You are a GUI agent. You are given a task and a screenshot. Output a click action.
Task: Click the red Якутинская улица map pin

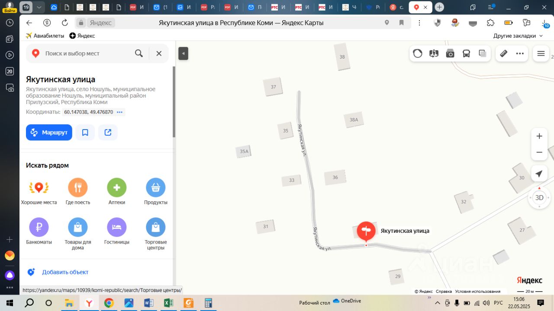tap(366, 231)
